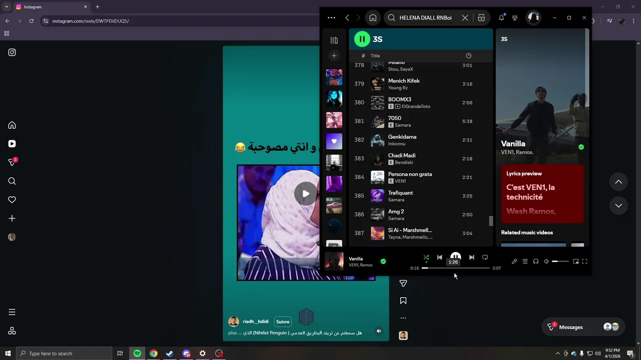Open Lyrics preview card
The image size is (641, 360).
click(x=542, y=194)
